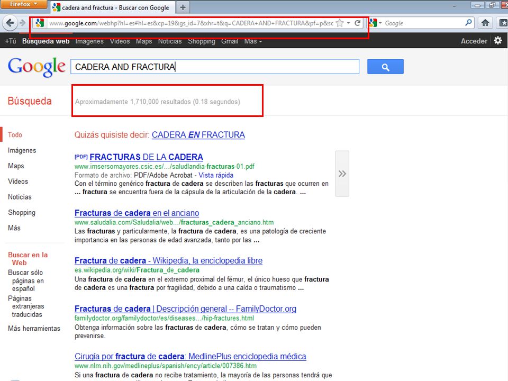Click the site favicon in the address bar
Image resolution: width=508 pixels, height=381 pixels.
40,23
